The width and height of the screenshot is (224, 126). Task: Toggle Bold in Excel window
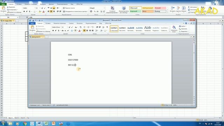(x=24, y=12)
